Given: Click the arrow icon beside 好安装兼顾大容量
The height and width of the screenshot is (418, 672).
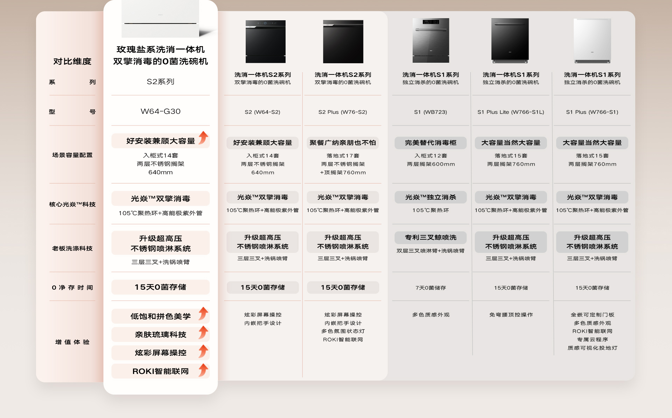Looking at the screenshot, I should [x=203, y=138].
